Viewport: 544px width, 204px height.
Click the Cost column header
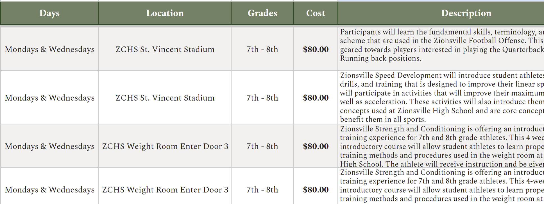(x=316, y=13)
